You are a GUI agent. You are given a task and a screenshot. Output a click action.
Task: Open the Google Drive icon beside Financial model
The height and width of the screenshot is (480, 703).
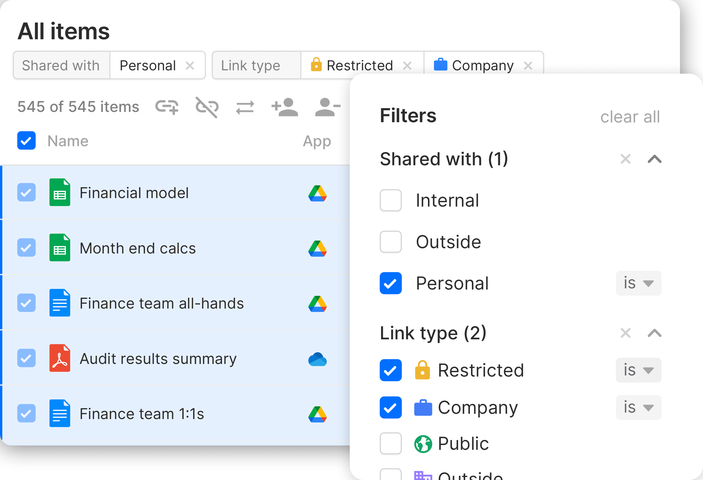coord(317,193)
